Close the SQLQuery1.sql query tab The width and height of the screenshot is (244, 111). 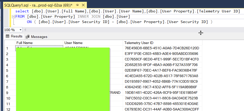[x=83, y=5]
